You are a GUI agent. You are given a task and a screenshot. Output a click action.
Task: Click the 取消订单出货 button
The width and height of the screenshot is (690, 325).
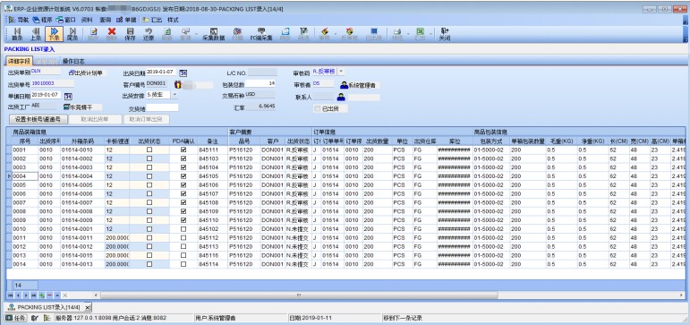(146, 119)
